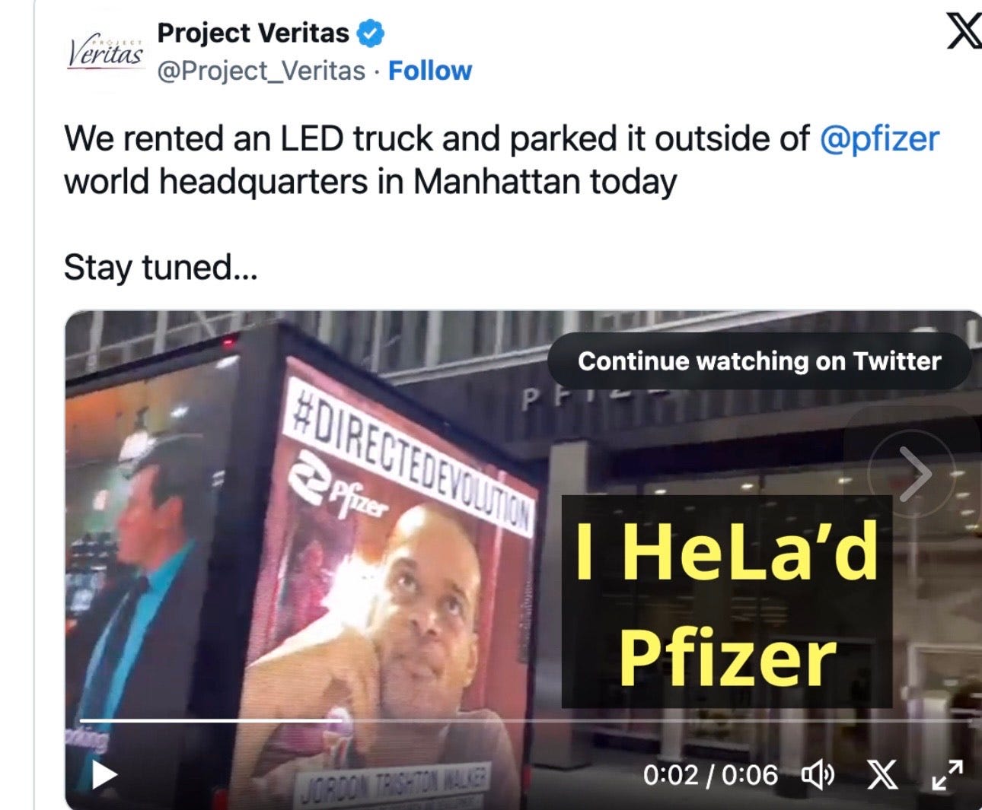
Task: Open the @pfizer mention link
Action: [x=879, y=138]
